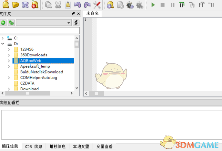Viewport: 222px width, 151px height.
Task: Select the Download folder
Action: (x=29, y=89)
